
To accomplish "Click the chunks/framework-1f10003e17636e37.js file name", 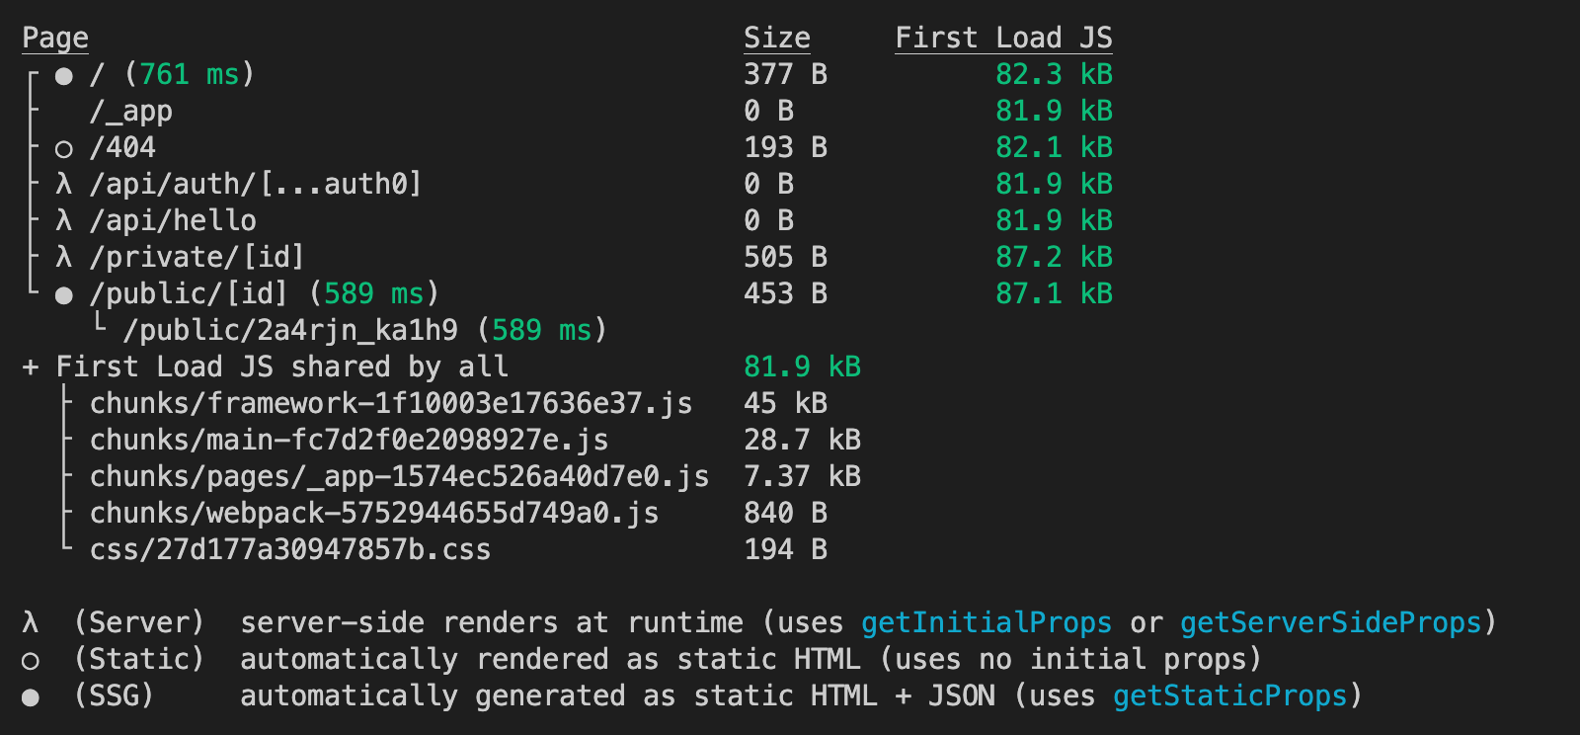I will click(x=391, y=403).
